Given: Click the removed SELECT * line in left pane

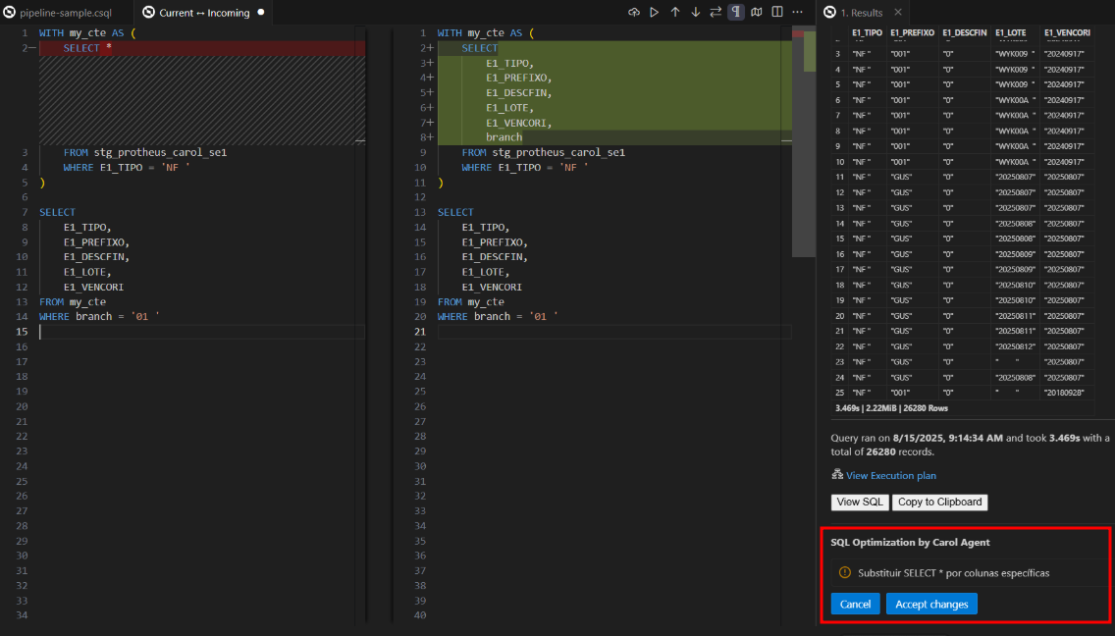Looking at the screenshot, I should (x=202, y=48).
